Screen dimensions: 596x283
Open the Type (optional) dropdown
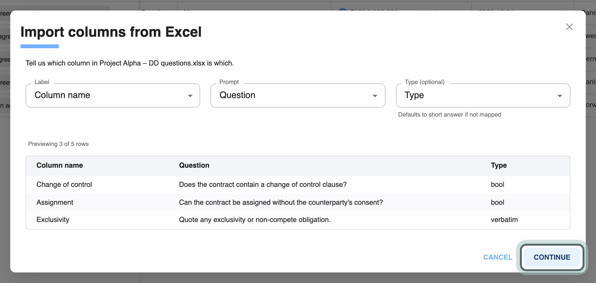[483, 96]
